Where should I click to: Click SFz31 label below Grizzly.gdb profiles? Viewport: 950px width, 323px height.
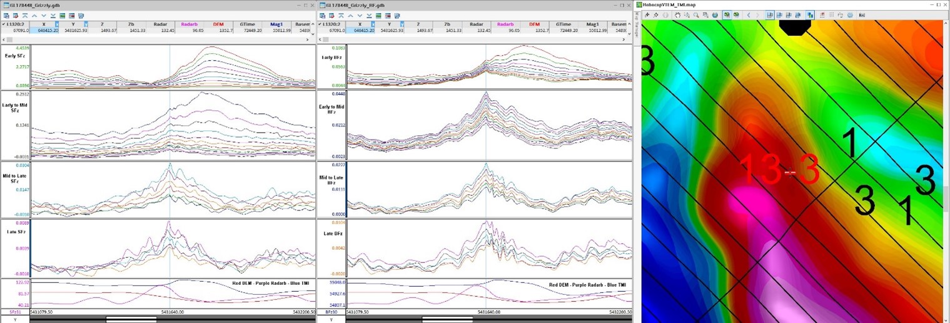(x=16, y=311)
